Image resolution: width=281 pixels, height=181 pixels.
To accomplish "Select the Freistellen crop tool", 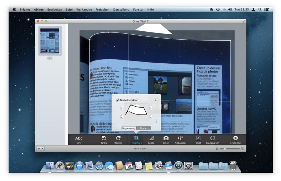I will (x=136, y=139).
